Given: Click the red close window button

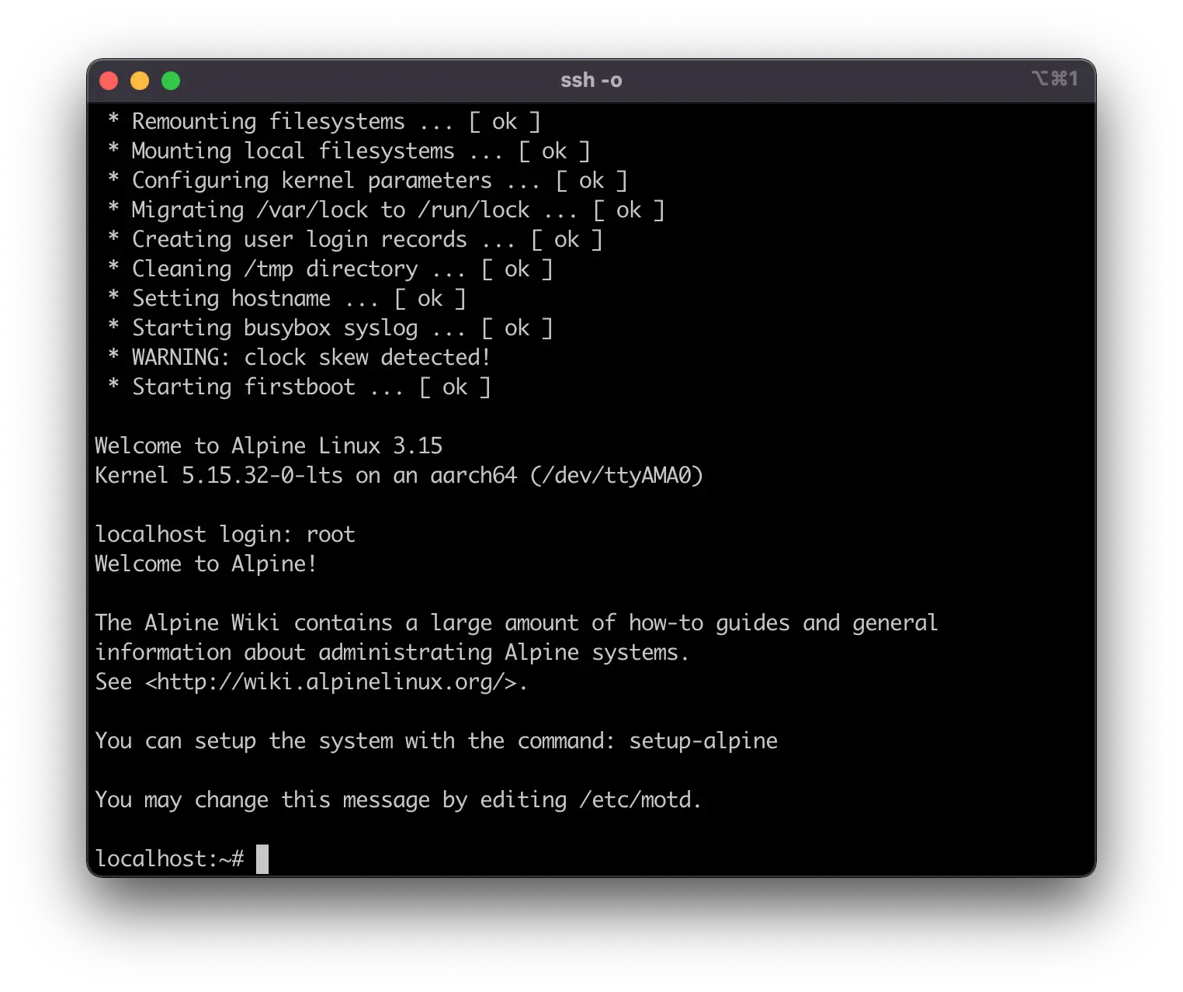Looking at the screenshot, I should (109, 81).
